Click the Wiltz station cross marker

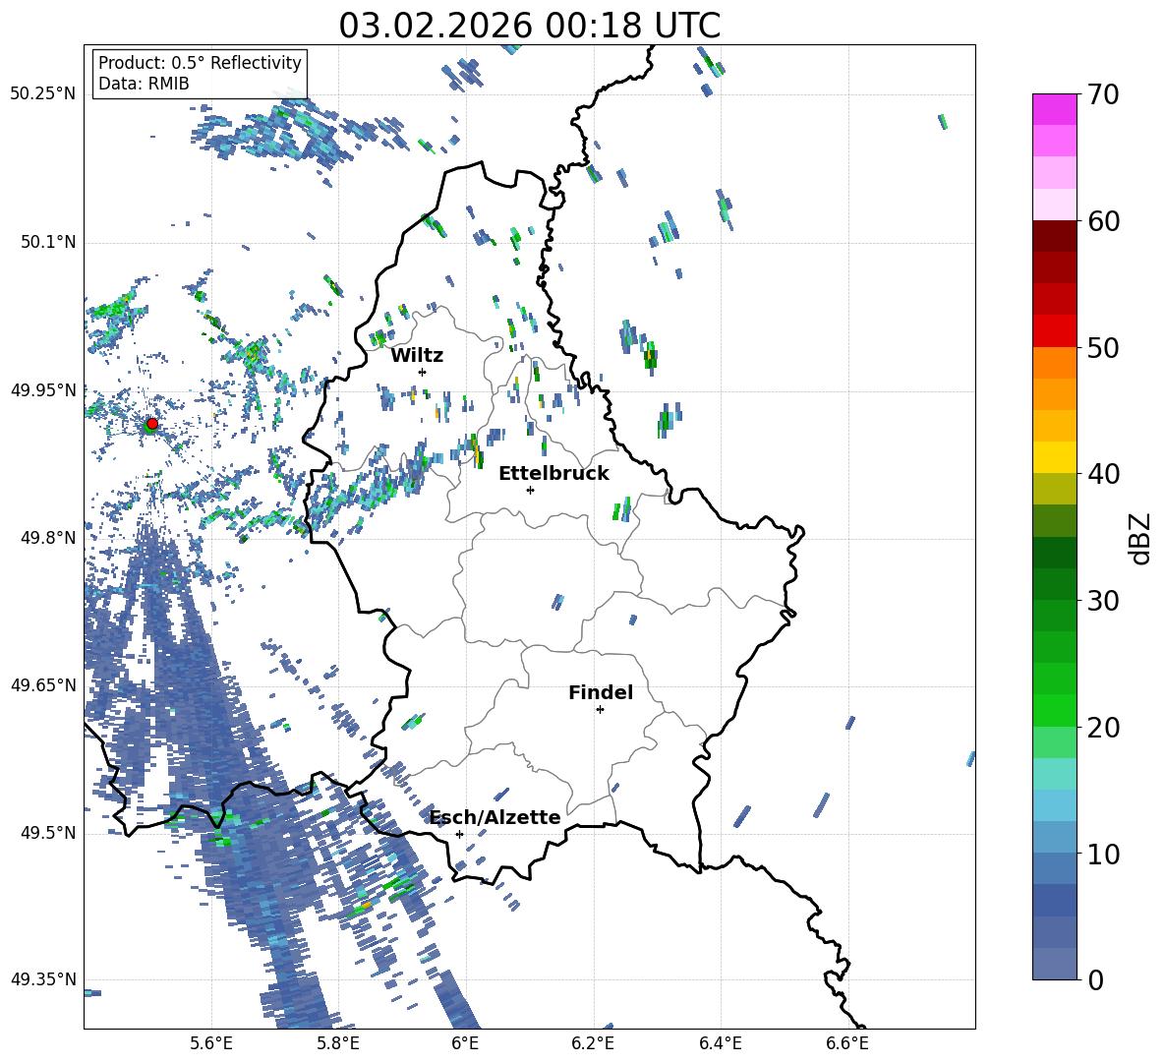click(x=423, y=372)
